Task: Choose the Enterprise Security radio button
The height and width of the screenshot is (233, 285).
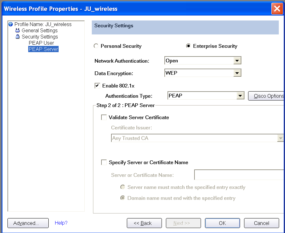Action: click(x=188, y=46)
